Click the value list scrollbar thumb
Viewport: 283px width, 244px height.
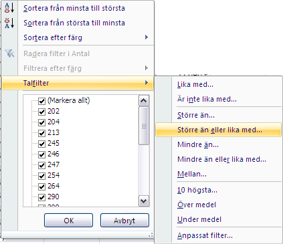pos(144,126)
